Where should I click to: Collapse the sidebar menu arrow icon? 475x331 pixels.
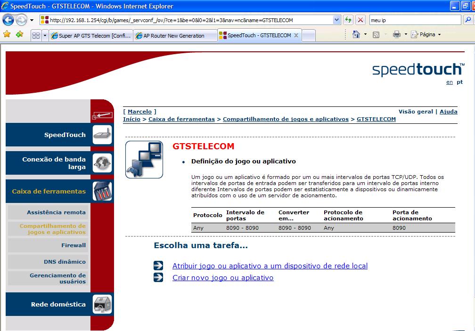102,115
